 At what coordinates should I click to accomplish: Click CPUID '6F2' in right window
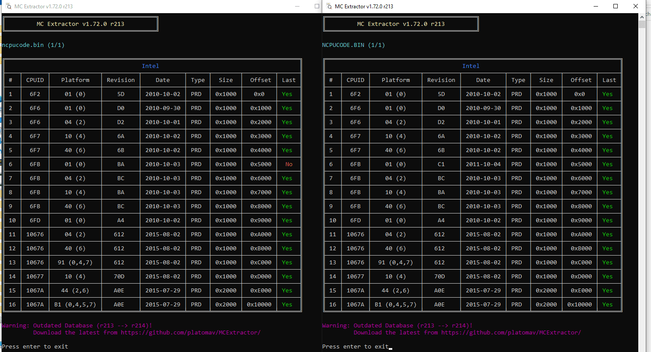pos(355,94)
